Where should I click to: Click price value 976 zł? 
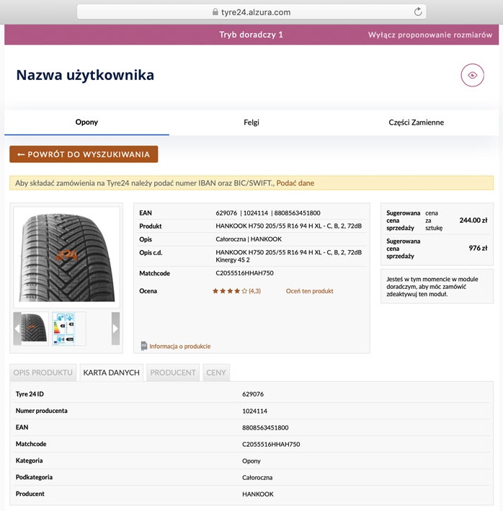tap(478, 248)
